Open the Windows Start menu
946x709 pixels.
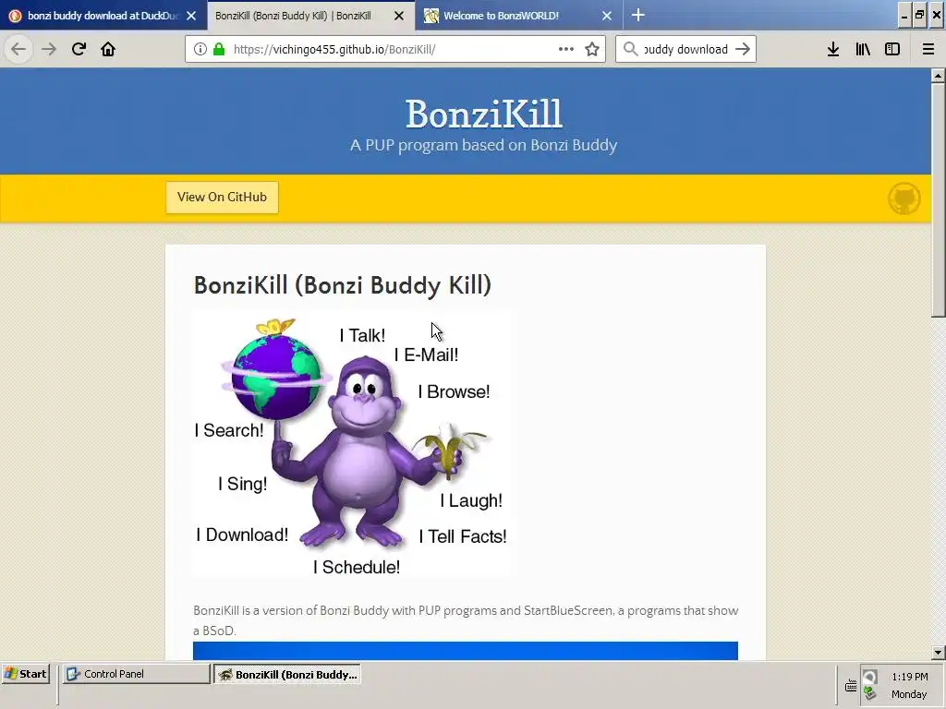pos(25,674)
